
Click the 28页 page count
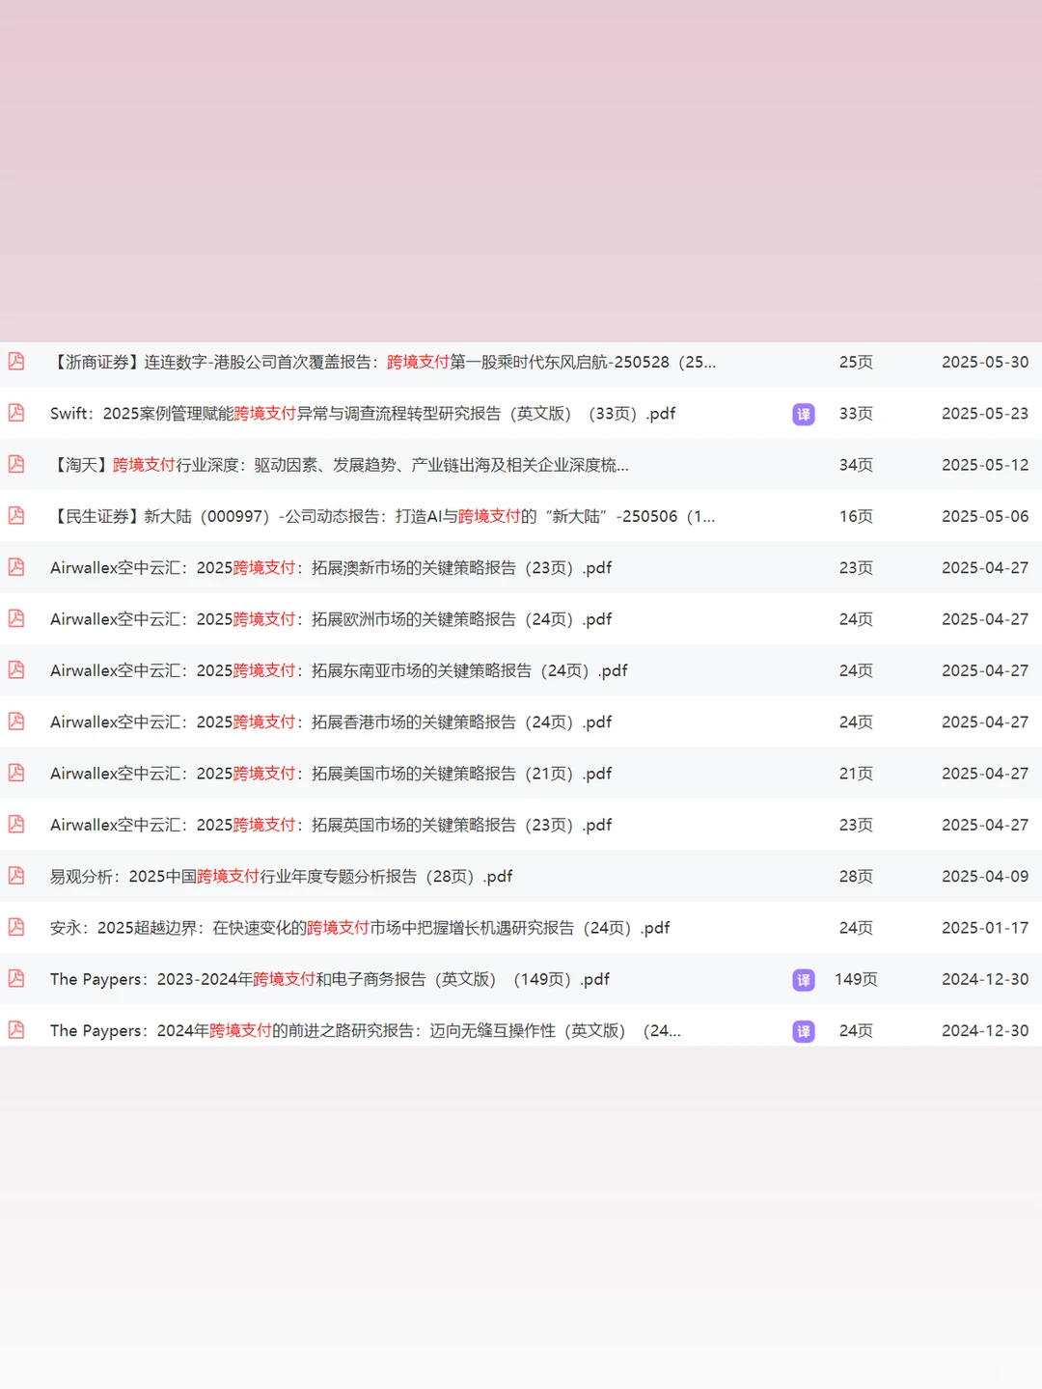point(856,876)
